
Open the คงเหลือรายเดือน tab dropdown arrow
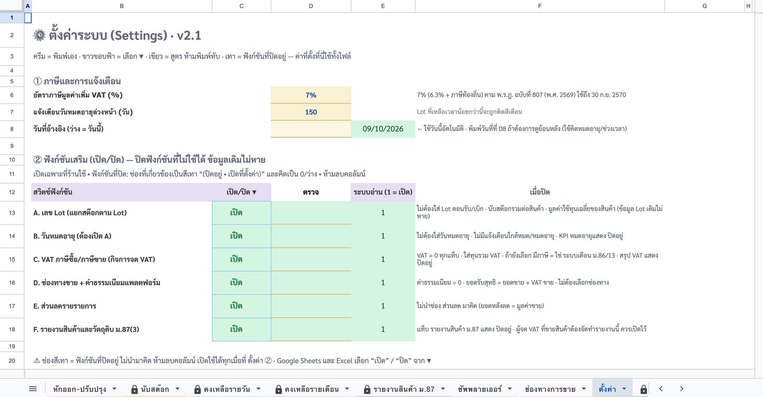(x=347, y=389)
